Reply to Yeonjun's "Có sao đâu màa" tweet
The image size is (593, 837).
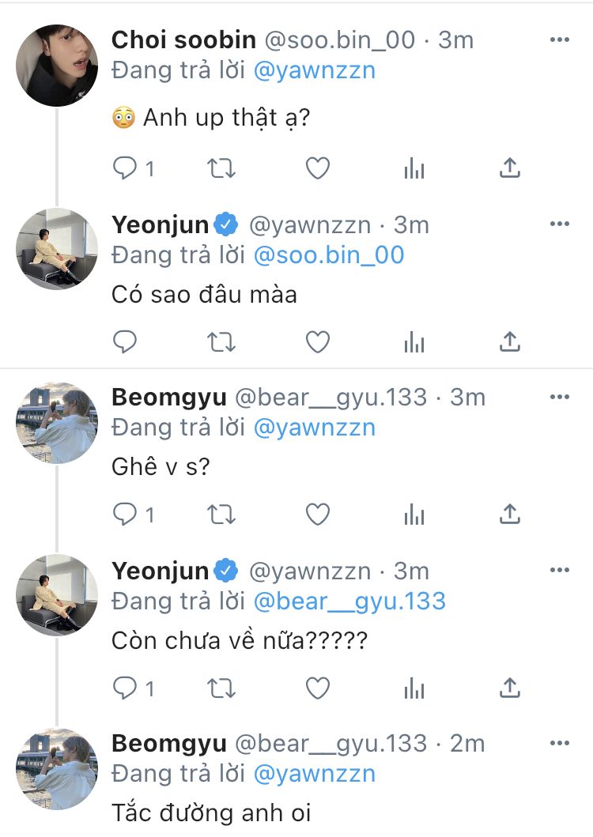click(125, 341)
